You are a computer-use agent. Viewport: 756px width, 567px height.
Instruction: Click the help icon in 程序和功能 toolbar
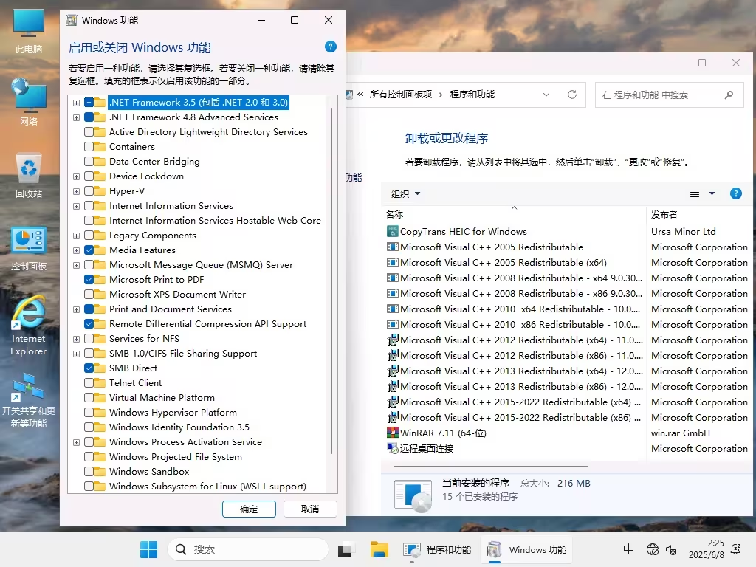[736, 194]
